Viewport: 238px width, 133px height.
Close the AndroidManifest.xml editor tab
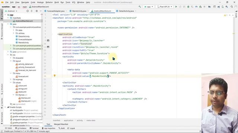113,11
